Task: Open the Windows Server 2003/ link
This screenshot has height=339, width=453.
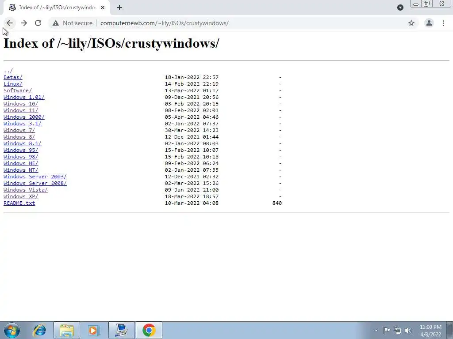Action: point(35,177)
